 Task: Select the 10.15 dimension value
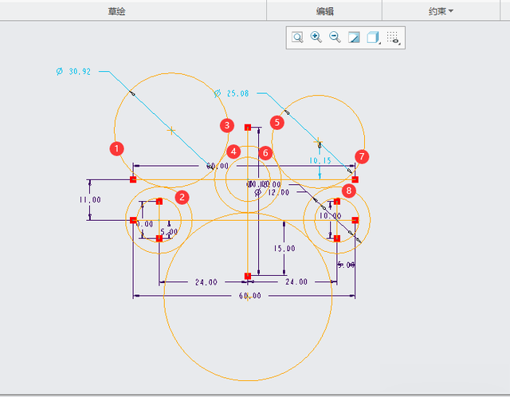click(x=320, y=160)
